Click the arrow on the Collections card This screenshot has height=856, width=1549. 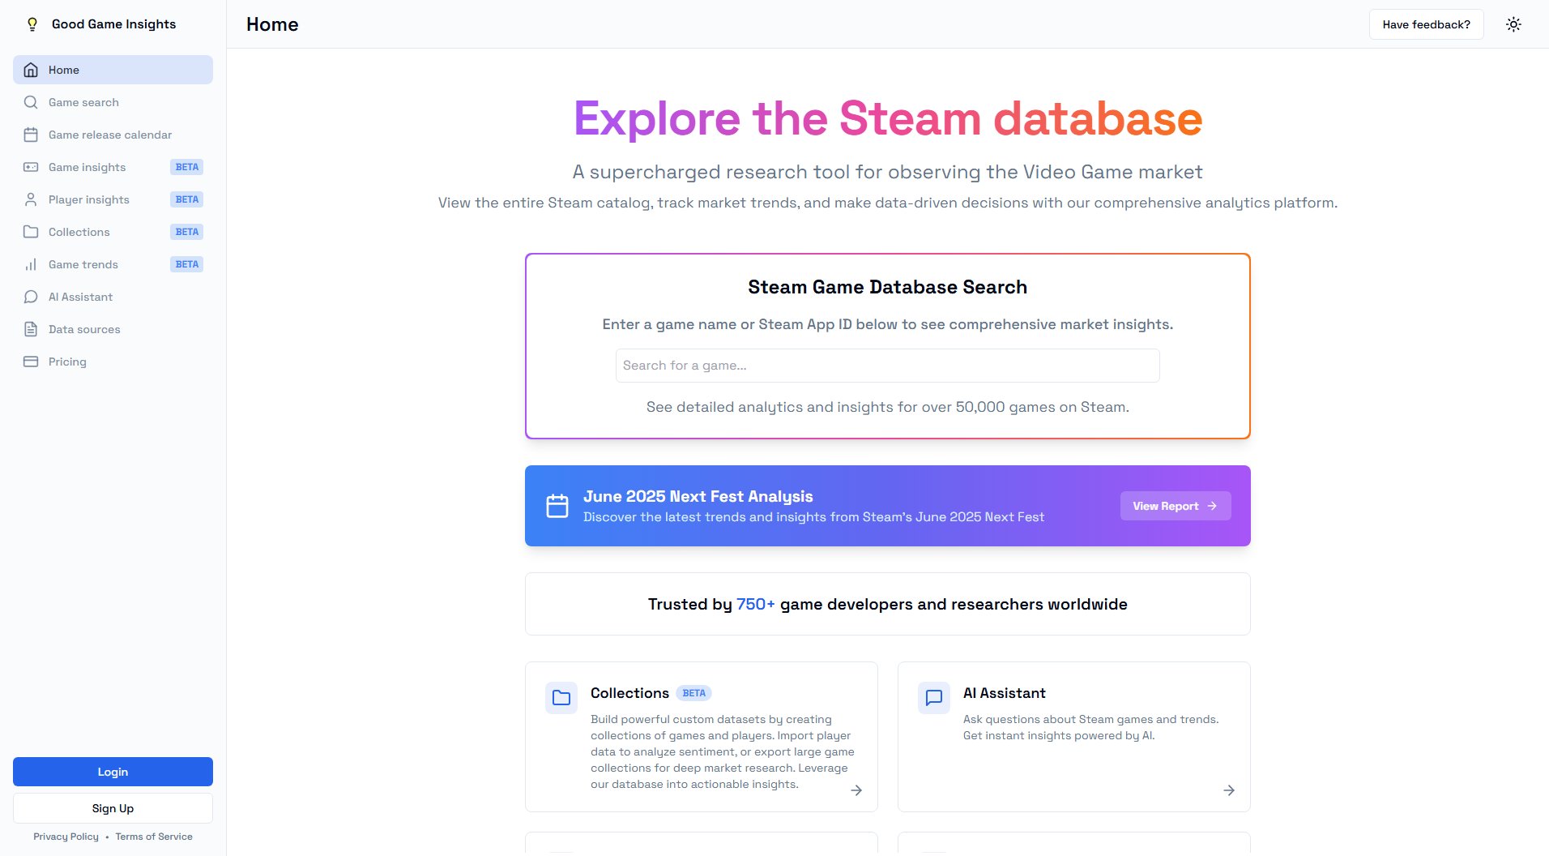click(856, 790)
